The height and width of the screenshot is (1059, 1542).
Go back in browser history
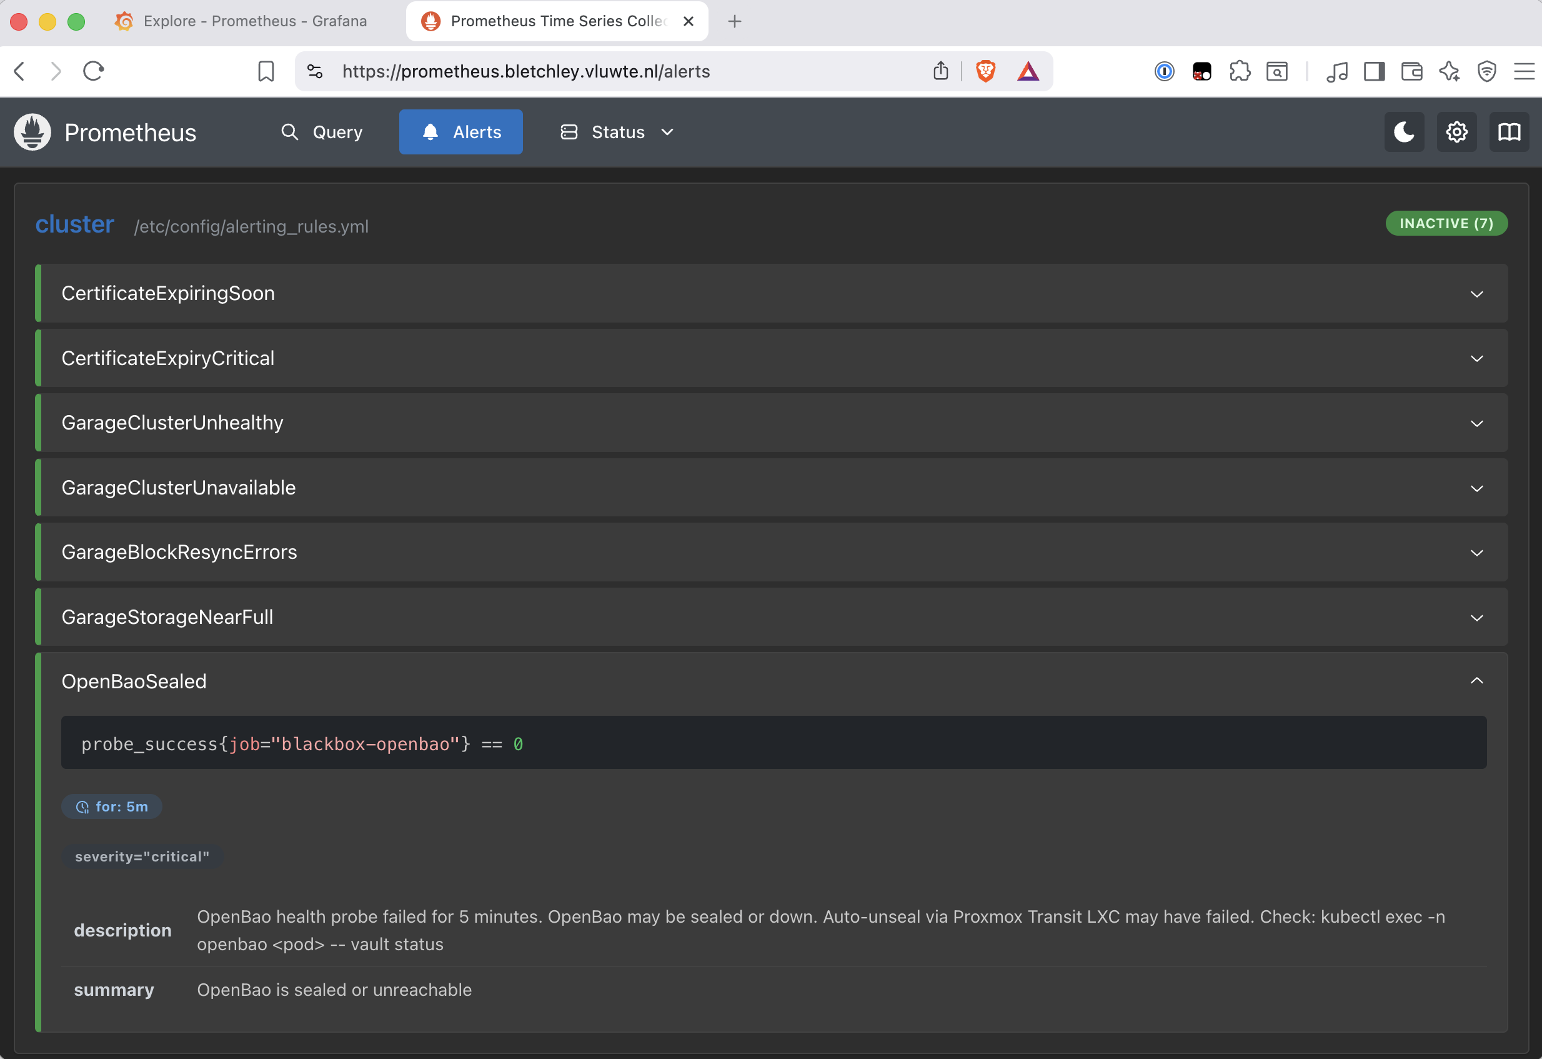click(x=20, y=71)
